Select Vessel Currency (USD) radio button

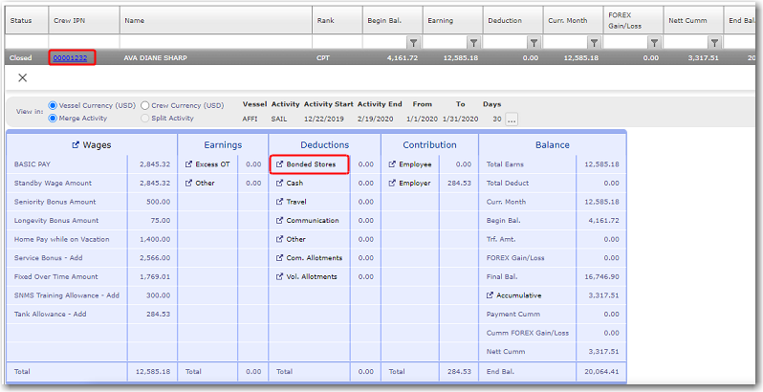click(53, 105)
